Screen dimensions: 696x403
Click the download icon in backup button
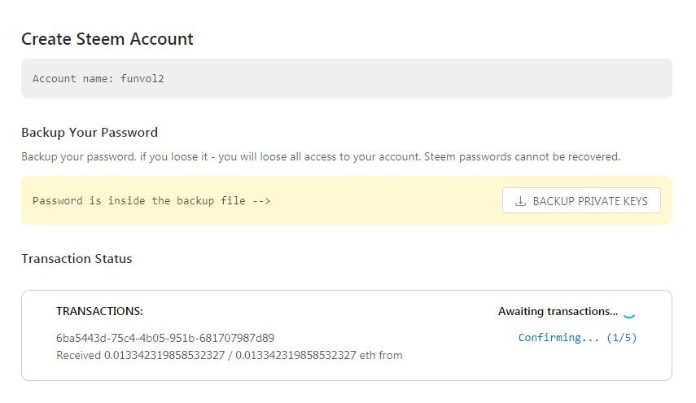coord(521,200)
